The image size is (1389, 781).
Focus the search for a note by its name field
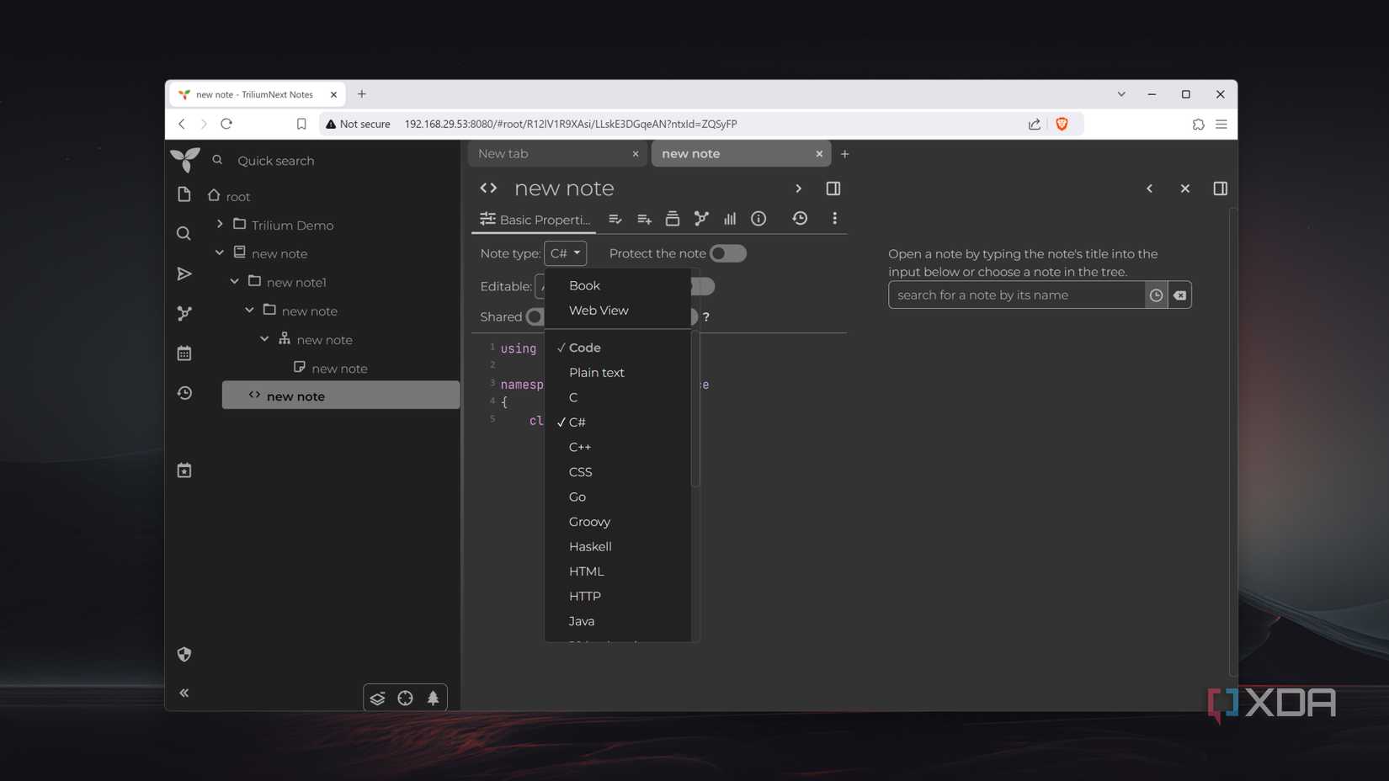tap(1017, 295)
